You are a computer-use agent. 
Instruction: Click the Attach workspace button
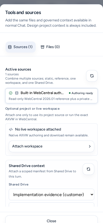point(51,146)
